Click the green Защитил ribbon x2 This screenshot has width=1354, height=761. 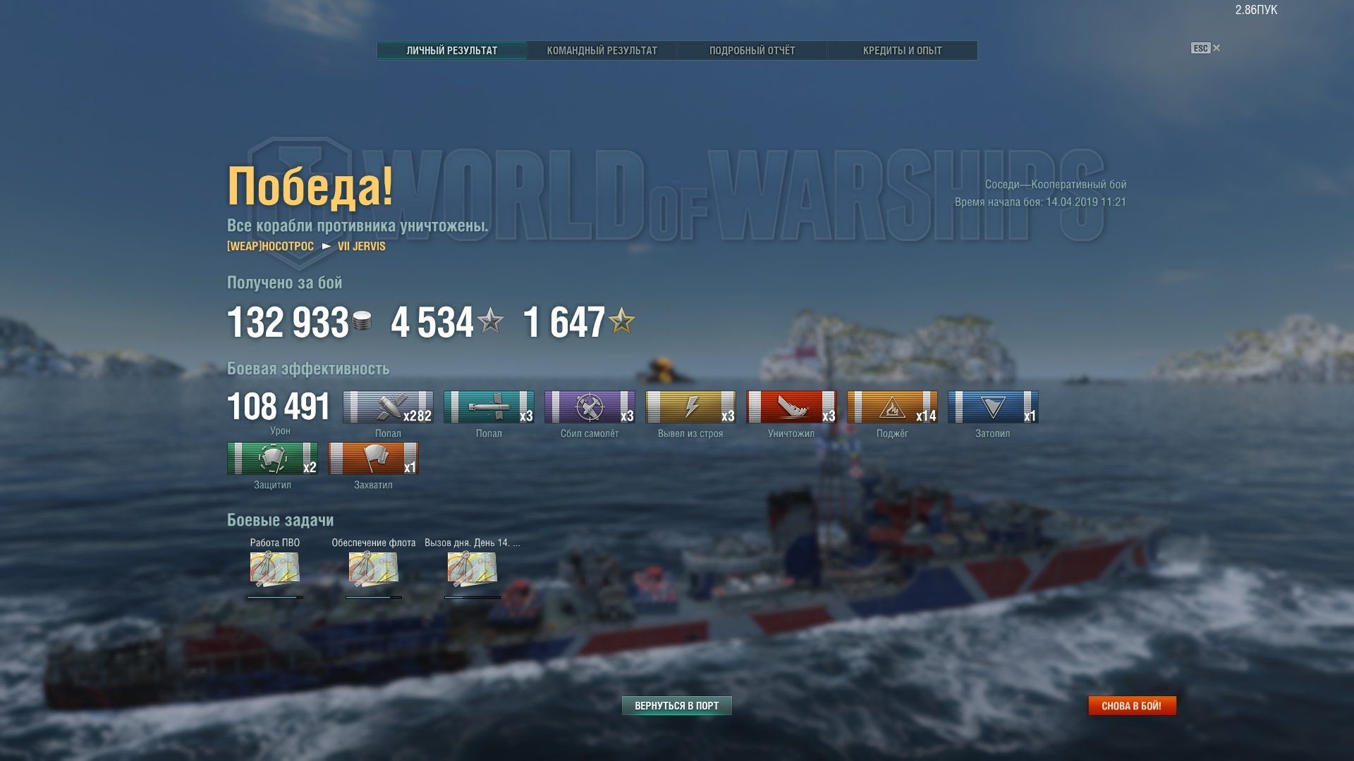(272, 459)
